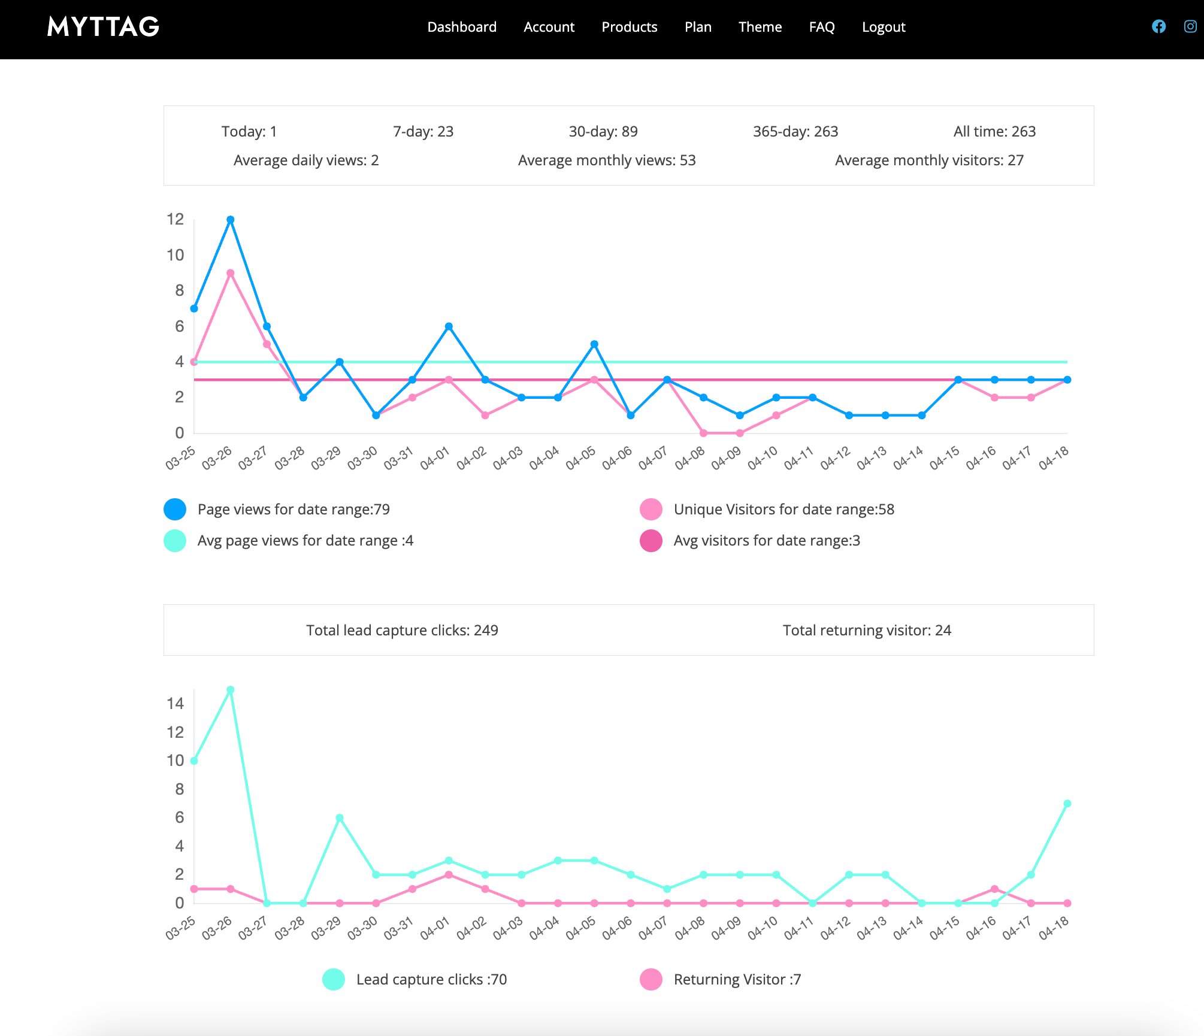Click the 04-18 lead capture clicks point
This screenshot has width=1204, height=1036.
(x=1067, y=804)
